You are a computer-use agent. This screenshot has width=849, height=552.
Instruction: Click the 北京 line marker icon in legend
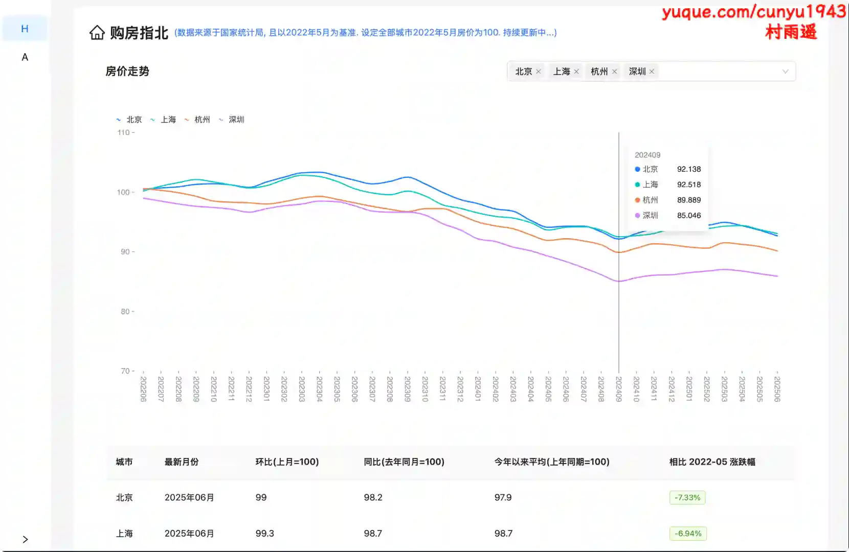119,120
